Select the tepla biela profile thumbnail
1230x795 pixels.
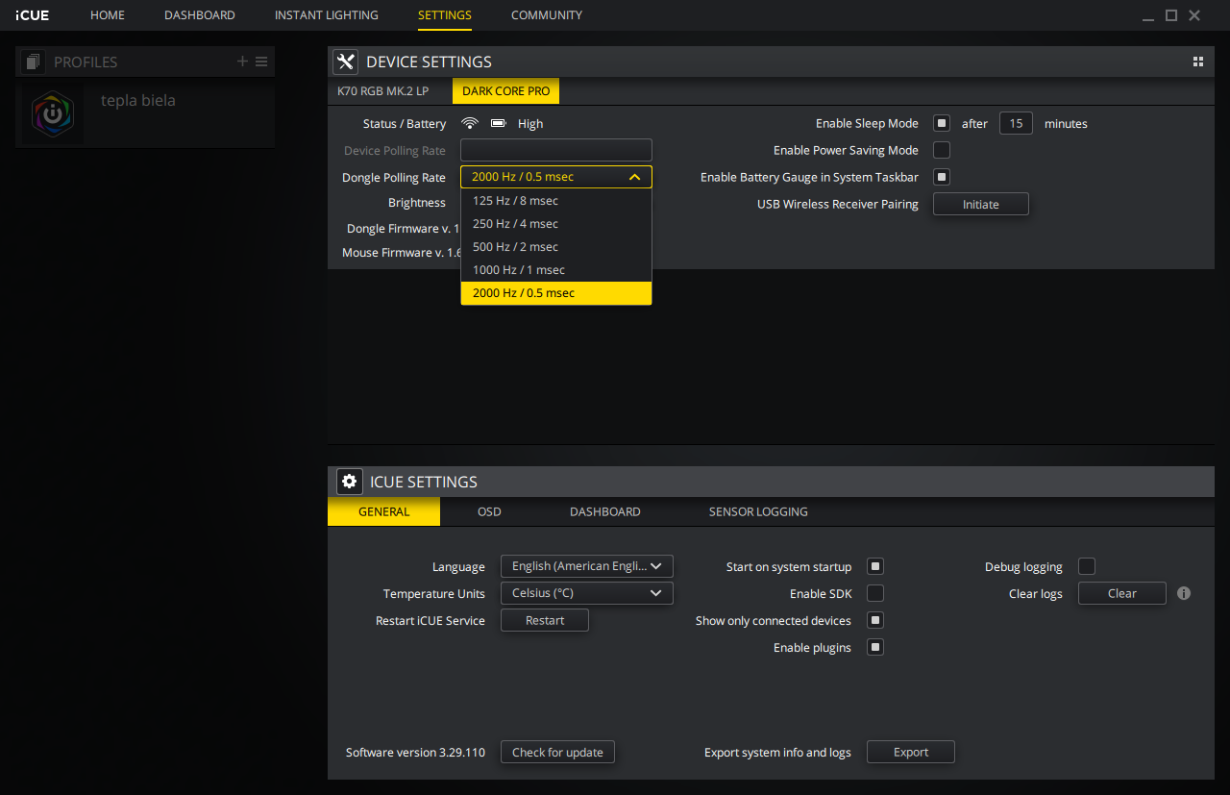[x=53, y=113]
